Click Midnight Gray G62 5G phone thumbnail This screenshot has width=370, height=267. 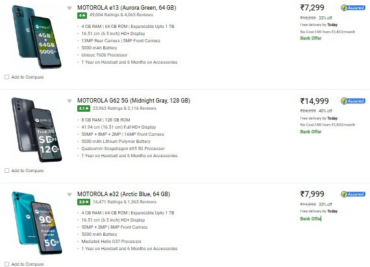pos(36,130)
